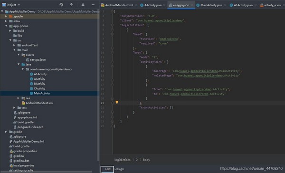Click the locate/scroll from source icon
285x173 pixels.
click(x=61, y=5)
